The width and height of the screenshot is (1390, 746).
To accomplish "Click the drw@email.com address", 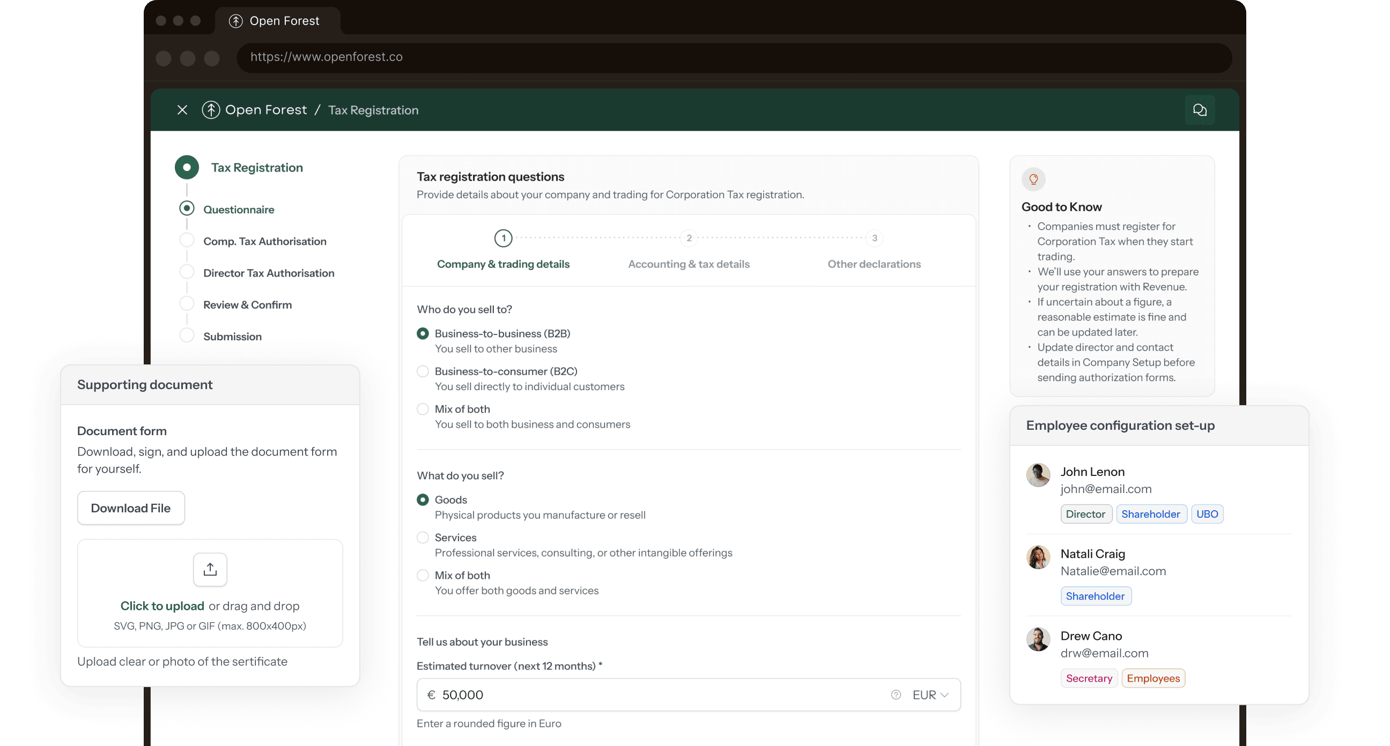I will 1104,653.
